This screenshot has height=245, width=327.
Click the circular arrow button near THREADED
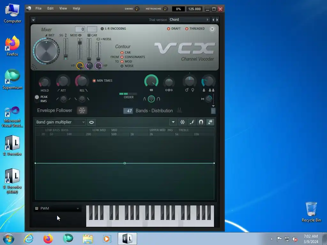[212, 29]
